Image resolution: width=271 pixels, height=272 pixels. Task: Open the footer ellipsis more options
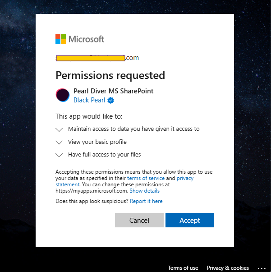click(262, 268)
